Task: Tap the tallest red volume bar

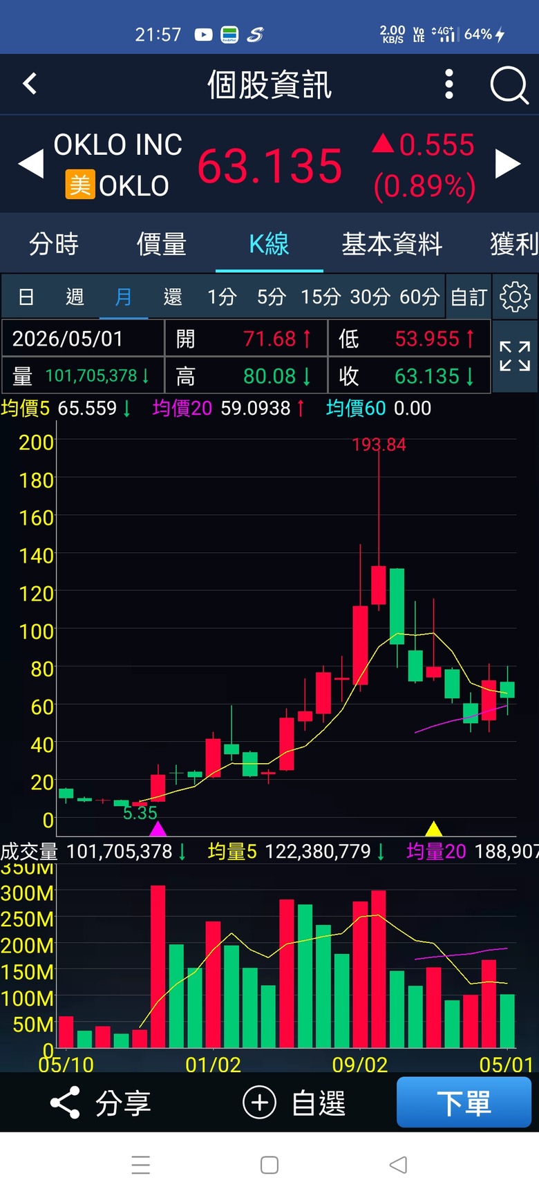Action: pyautogui.click(x=158, y=966)
